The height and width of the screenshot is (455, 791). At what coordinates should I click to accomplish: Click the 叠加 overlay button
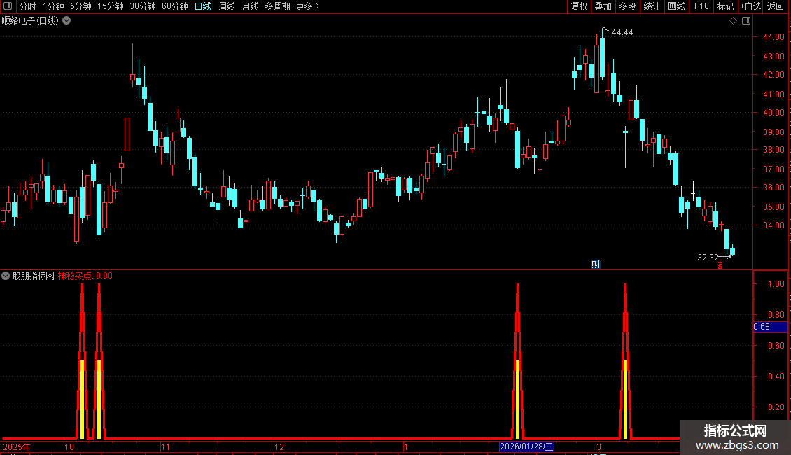pyautogui.click(x=603, y=6)
